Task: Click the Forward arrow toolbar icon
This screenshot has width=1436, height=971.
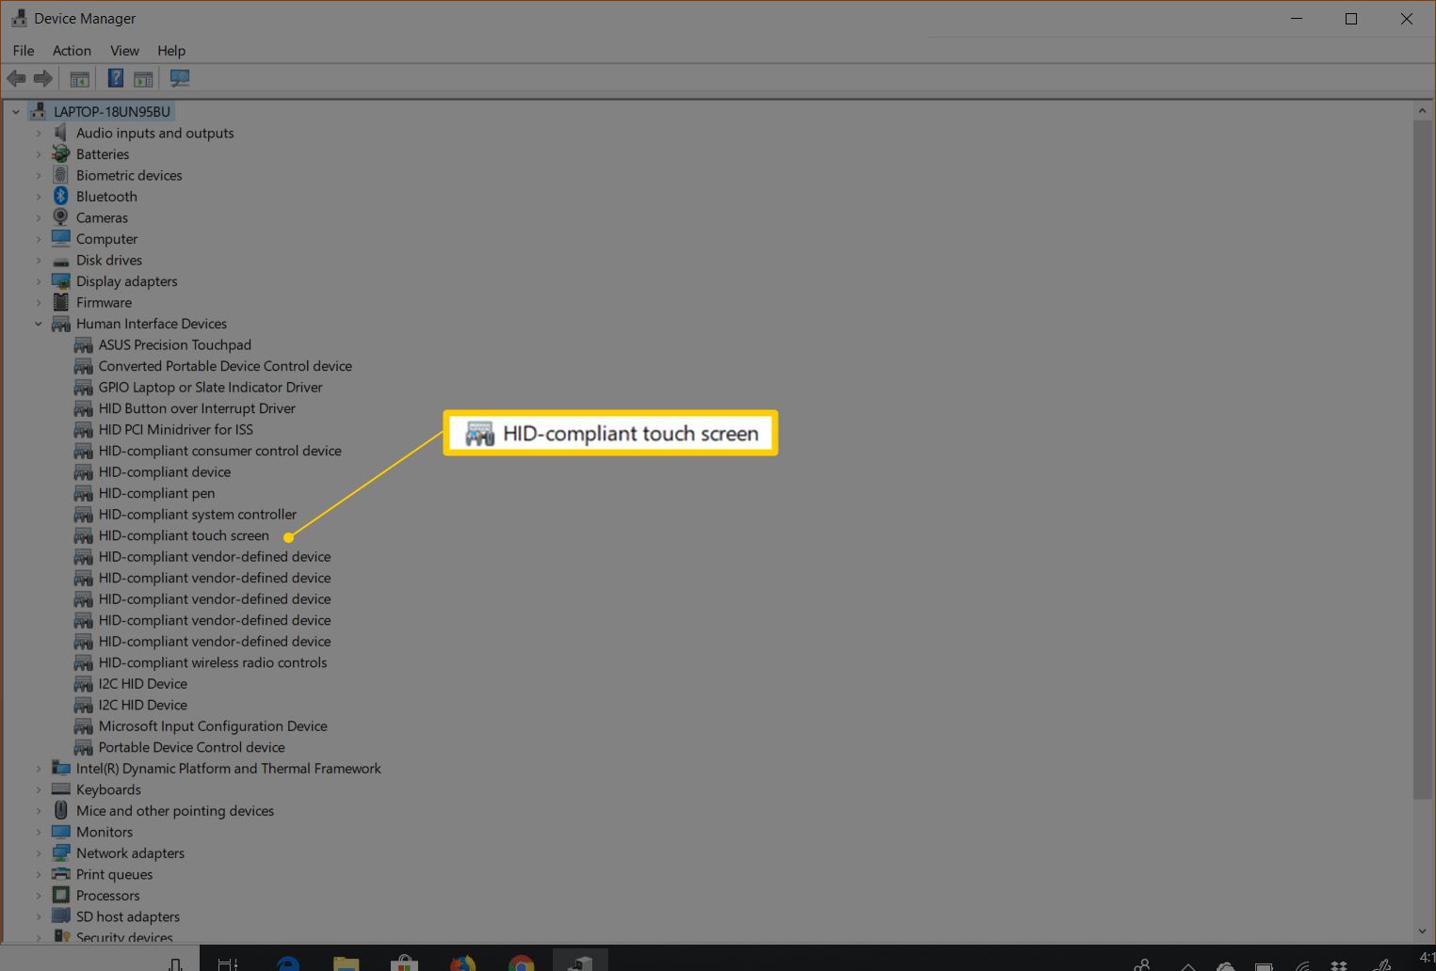Action: [x=43, y=79]
